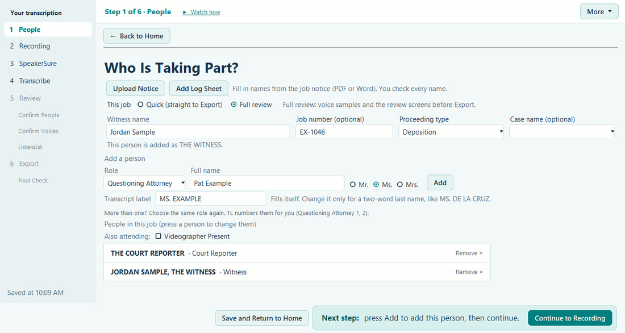Click the Saved at 10:09 AM status

pyautogui.click(x=35, y=293)
